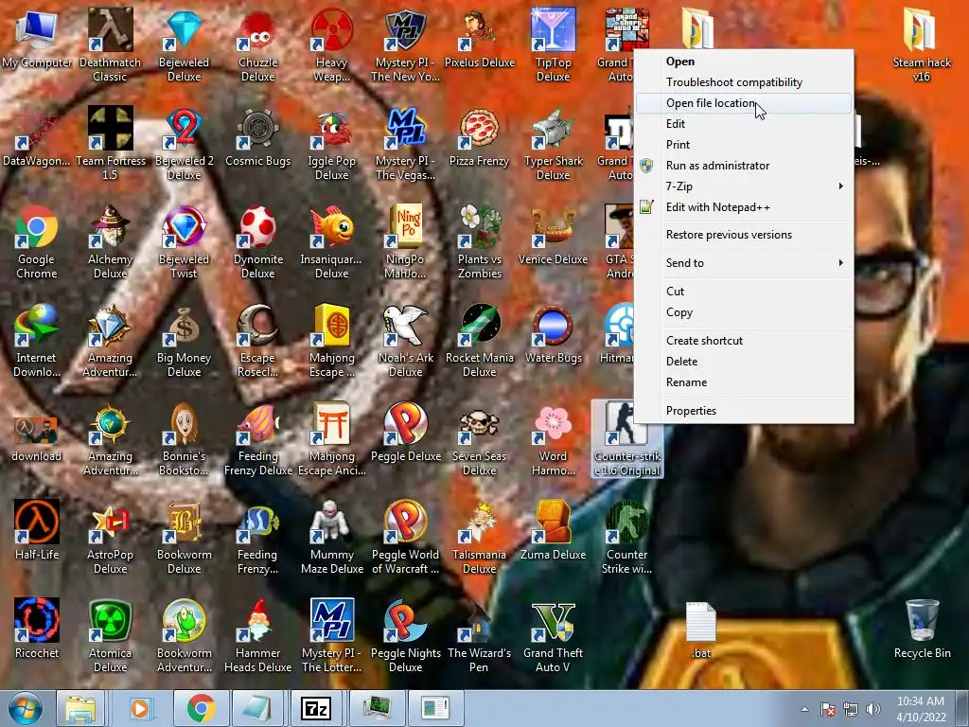Viewport: 969px width, 727px height.
Task: Click the Typer Shark Deluxe icon
Action: pos(553,128)
